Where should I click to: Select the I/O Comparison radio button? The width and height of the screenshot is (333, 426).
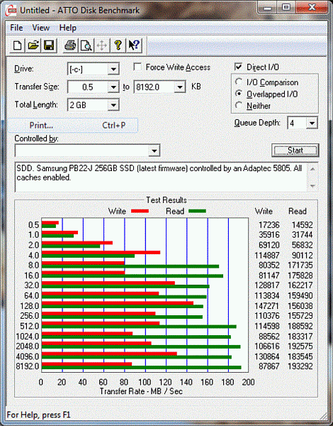tap(239, 82)
